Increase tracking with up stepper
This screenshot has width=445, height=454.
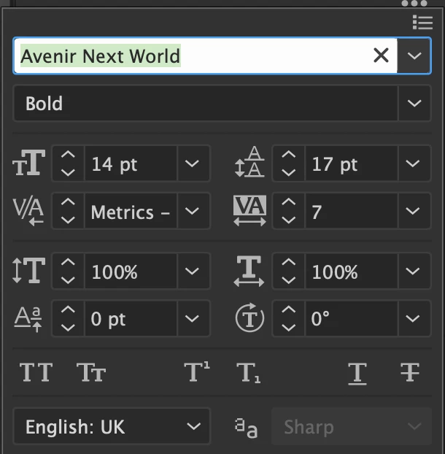288,202
